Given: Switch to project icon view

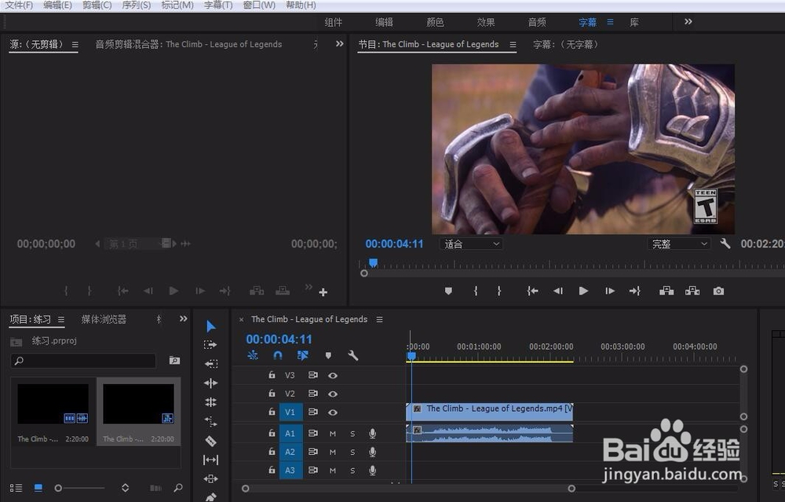Looking at the screenshot, I should click(38, 488).
